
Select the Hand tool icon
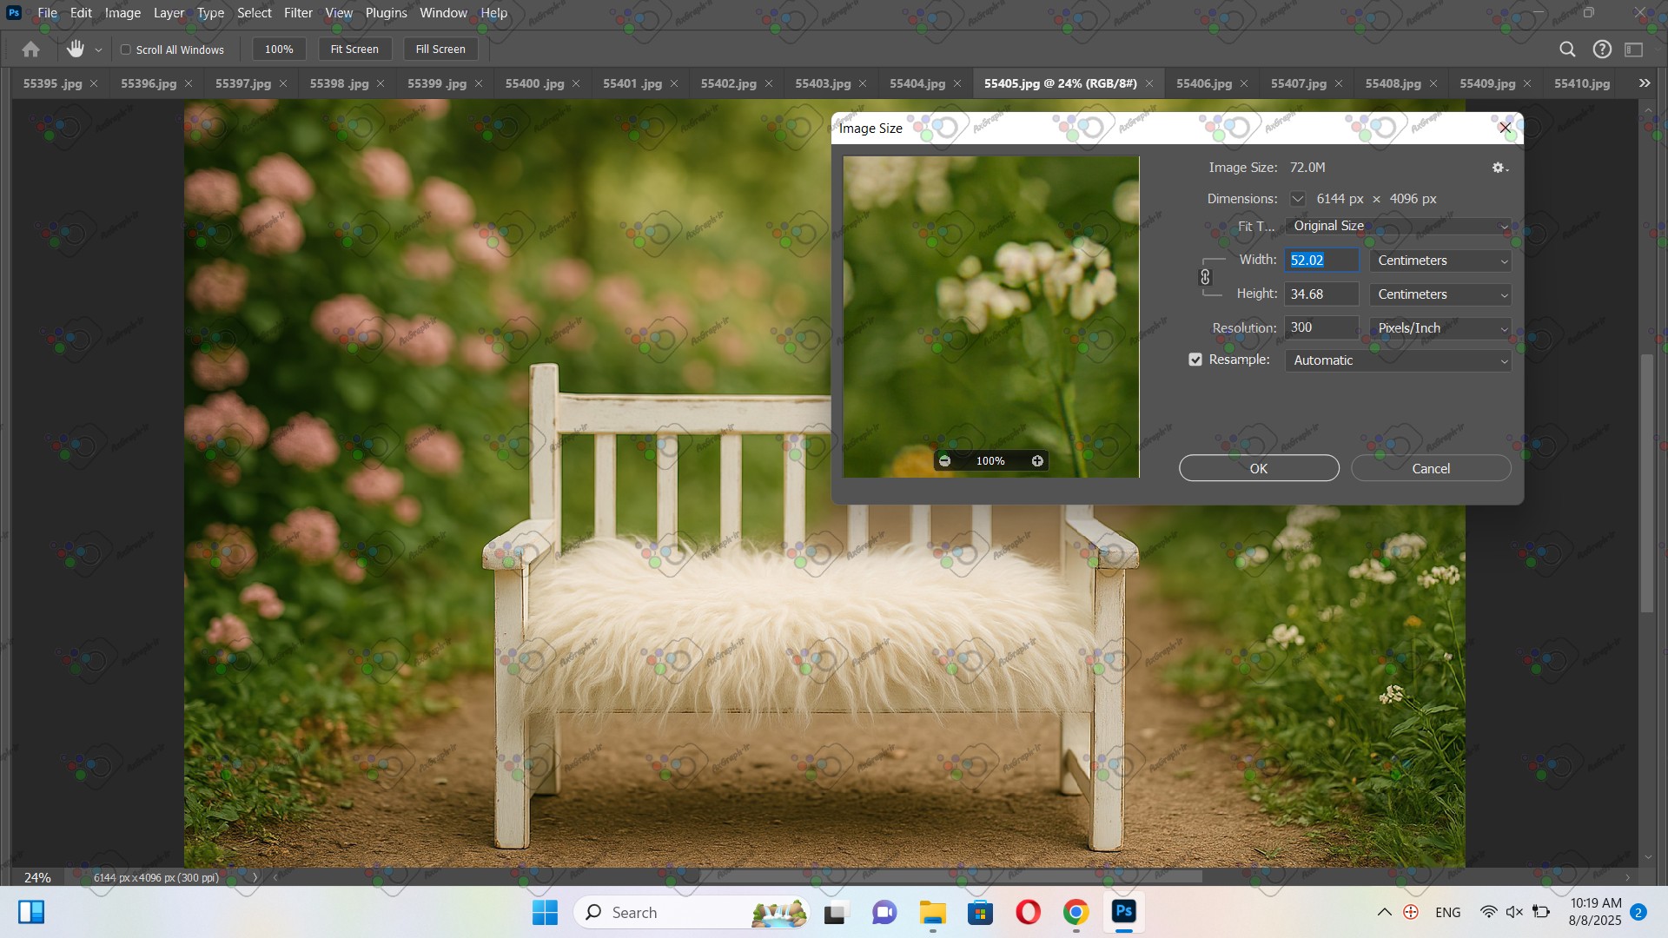pyautogui.click(x=76, y=50)
